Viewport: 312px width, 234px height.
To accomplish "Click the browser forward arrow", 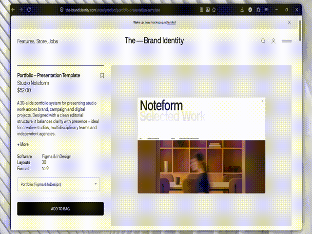I will [21, 10].
